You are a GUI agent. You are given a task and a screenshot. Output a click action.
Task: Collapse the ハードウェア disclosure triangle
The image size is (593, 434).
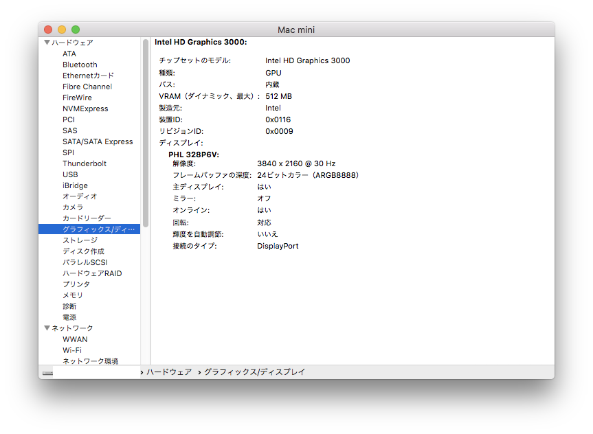pos(47,43)
